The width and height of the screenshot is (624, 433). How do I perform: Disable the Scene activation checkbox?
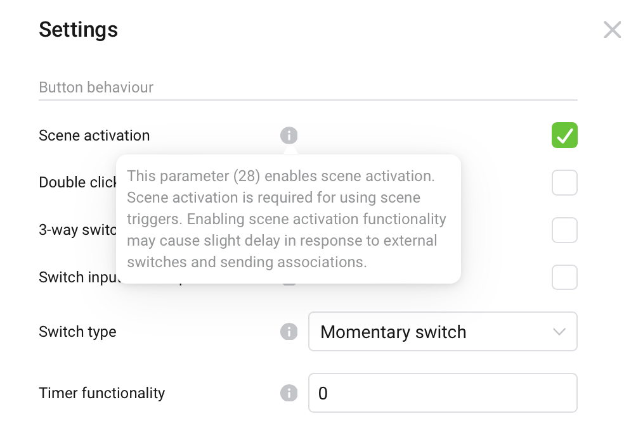point(564,135)
